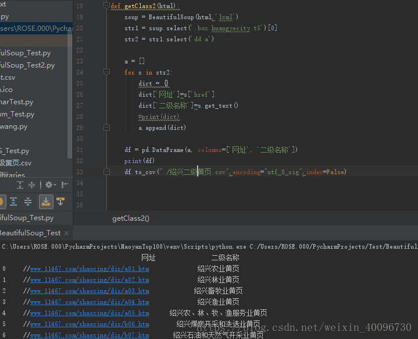Open the gear settings dropdown in project panel
418x339 pixels.
[51, 185]
